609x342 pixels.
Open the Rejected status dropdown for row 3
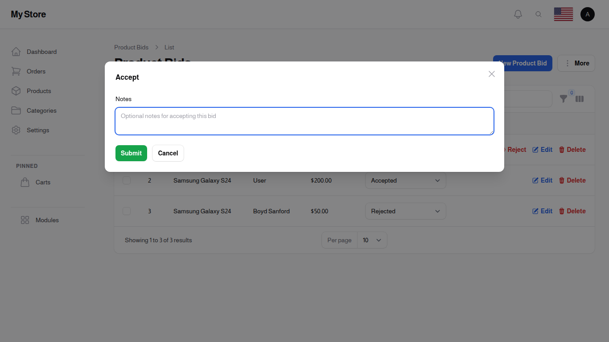[x=405, y=211]
